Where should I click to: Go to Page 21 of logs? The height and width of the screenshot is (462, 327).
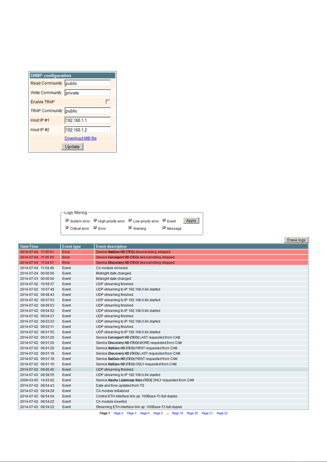[x=207, y=413]
